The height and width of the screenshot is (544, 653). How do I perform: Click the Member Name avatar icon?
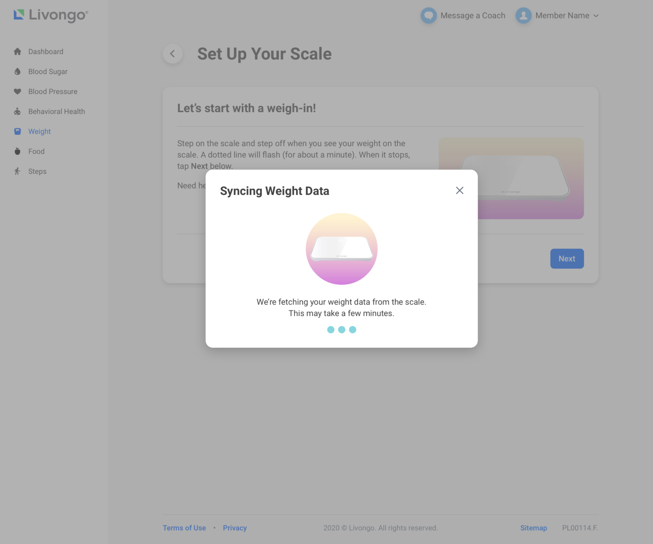point(523,16)
